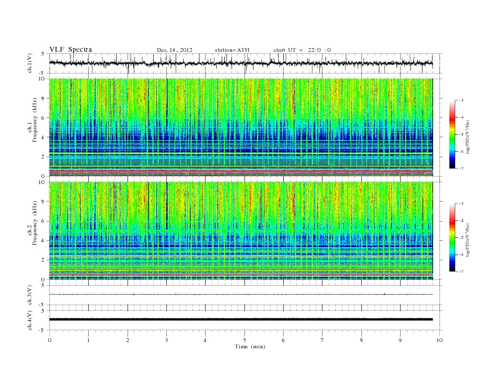Click the "ch.1(V)" waveform axis label

30,63
